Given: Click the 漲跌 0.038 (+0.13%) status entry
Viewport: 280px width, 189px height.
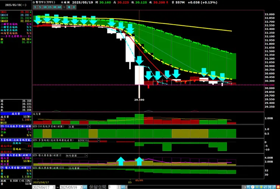Looking at the screenshot, I should (x=16, y=181).
